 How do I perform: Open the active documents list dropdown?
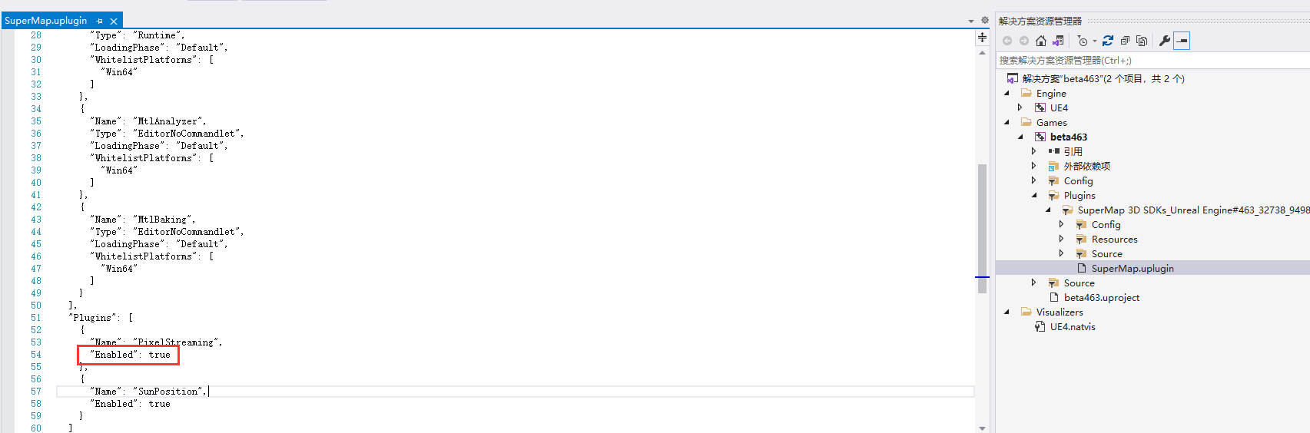tap(971, 21)
